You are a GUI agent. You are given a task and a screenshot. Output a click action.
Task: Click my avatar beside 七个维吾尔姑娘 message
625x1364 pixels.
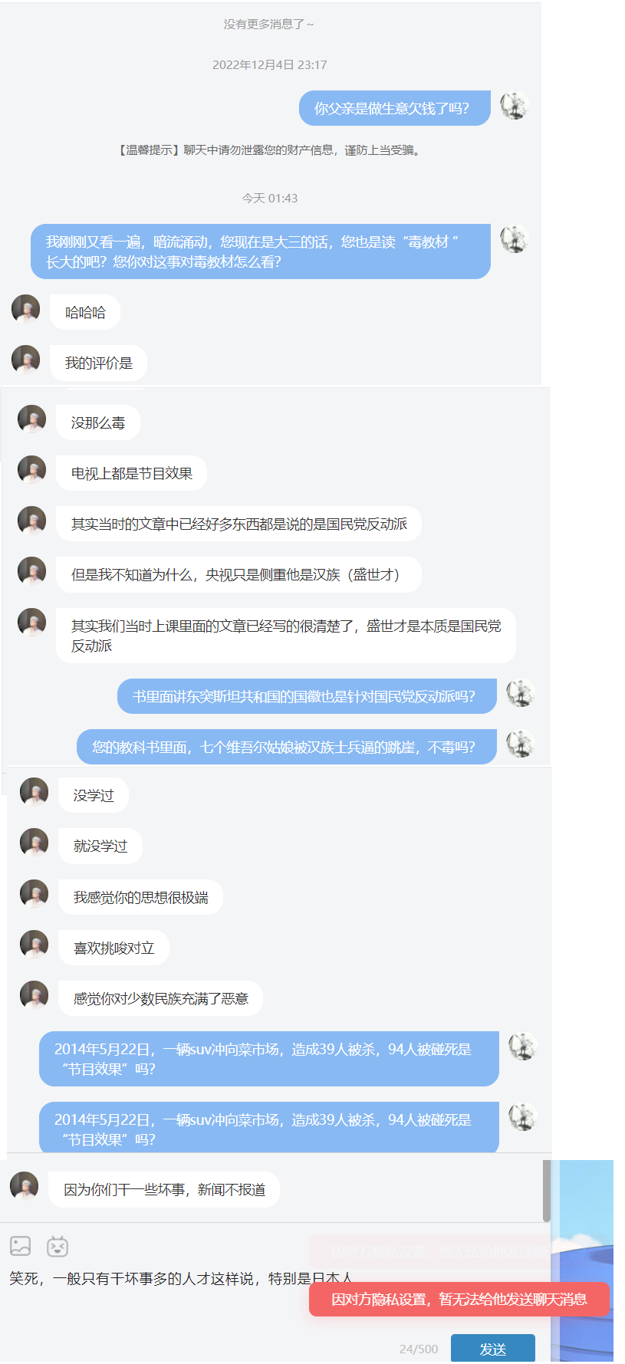point(521,744)
